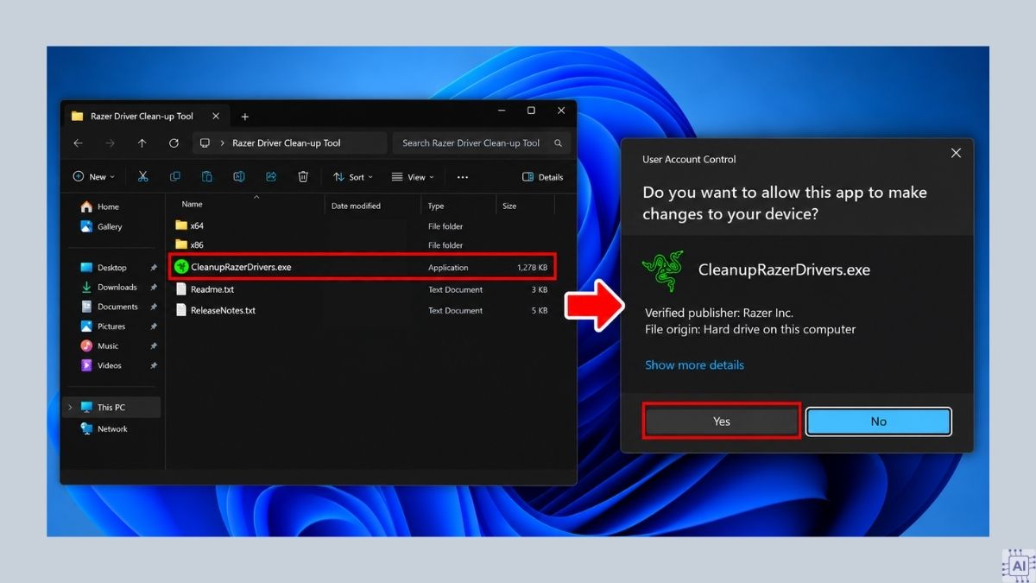Unpin Videos using its pin icon

pyautogui.click(x=154, y=366)
